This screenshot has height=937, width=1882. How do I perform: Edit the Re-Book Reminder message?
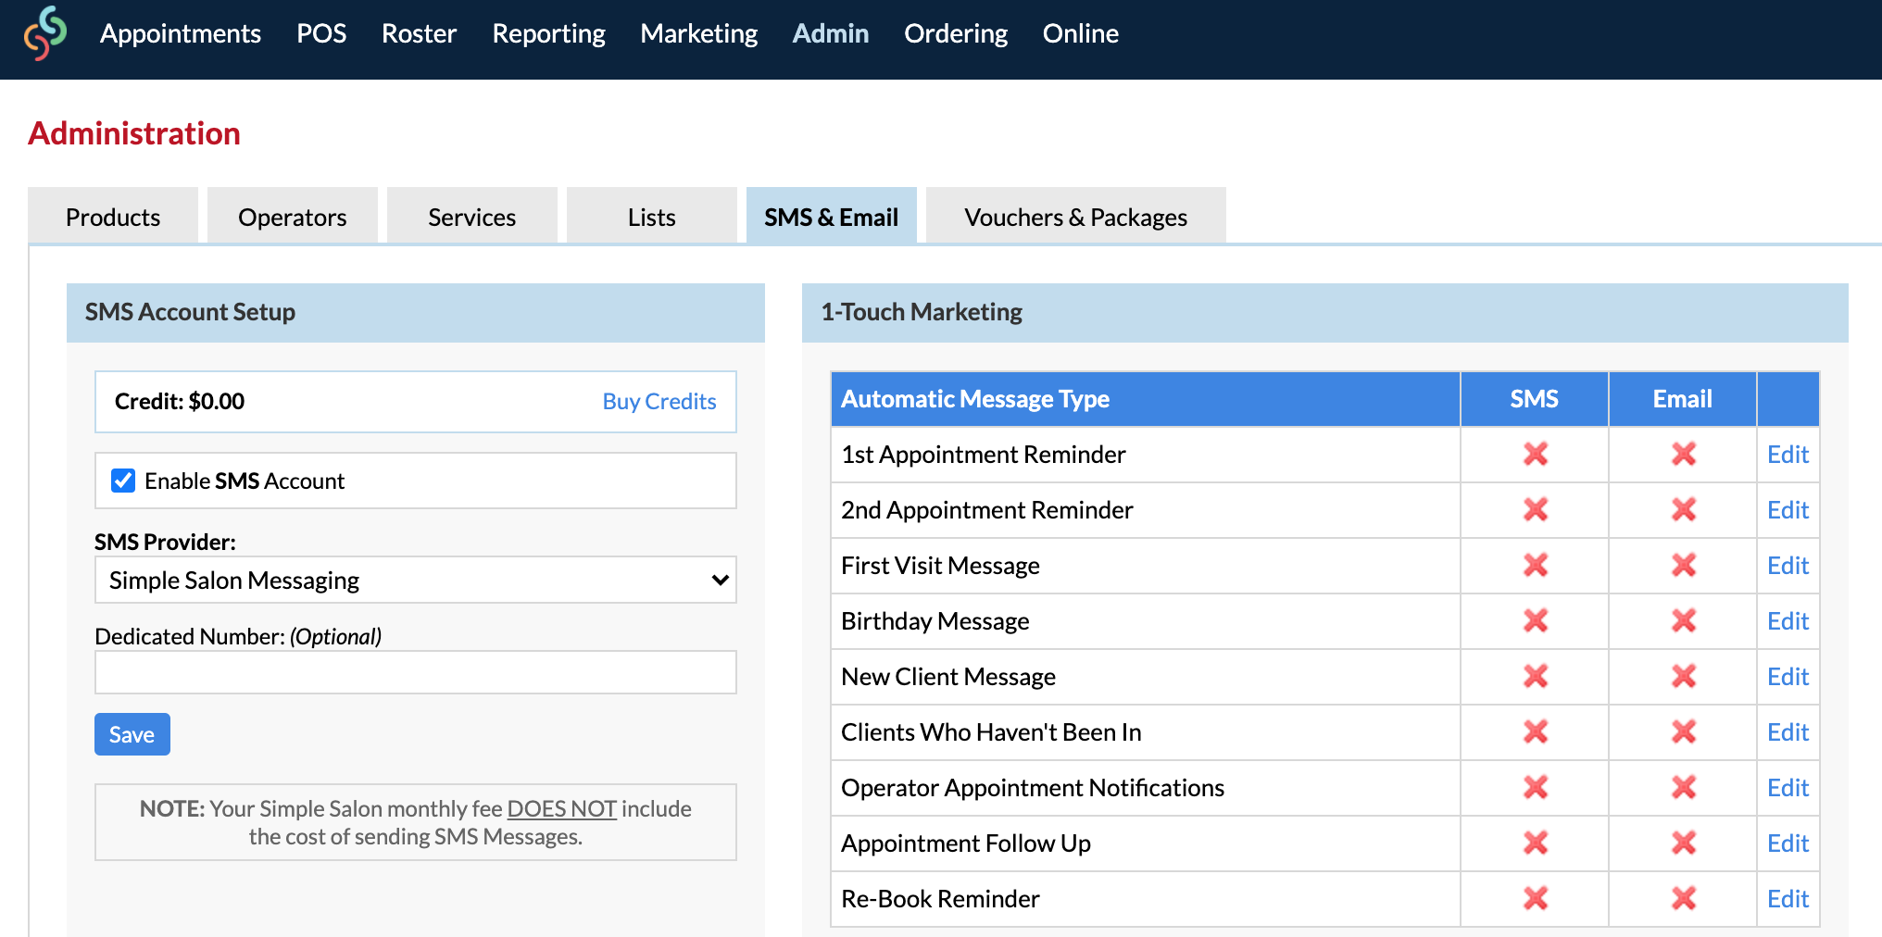1788,898
